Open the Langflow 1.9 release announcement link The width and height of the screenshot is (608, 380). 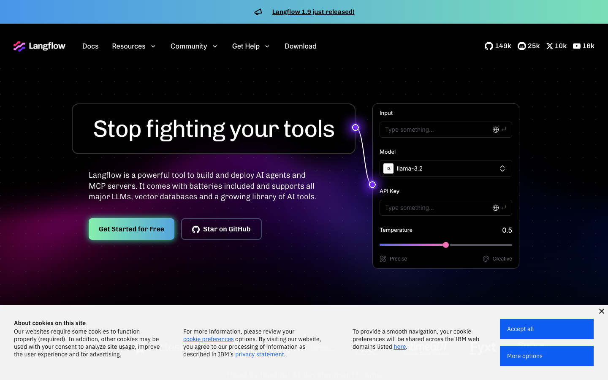313,12
